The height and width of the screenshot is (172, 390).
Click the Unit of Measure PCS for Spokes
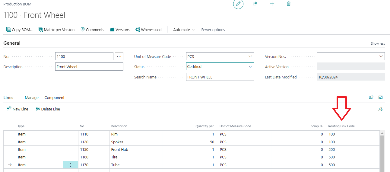(x=244, y=142)
